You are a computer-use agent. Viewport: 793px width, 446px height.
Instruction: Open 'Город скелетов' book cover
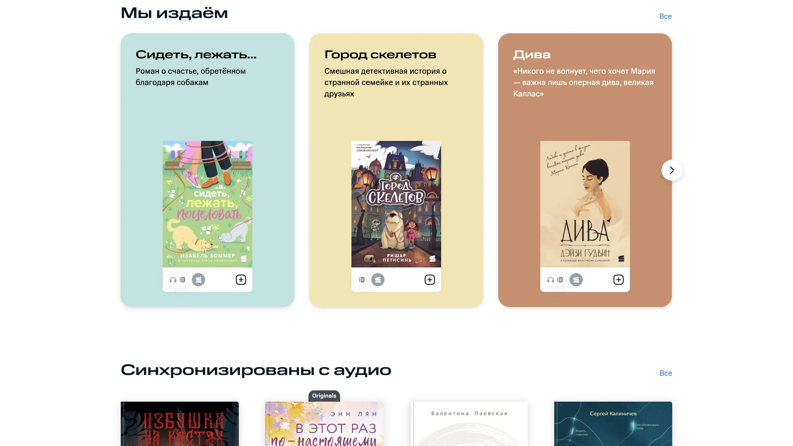tap(396, 204)
